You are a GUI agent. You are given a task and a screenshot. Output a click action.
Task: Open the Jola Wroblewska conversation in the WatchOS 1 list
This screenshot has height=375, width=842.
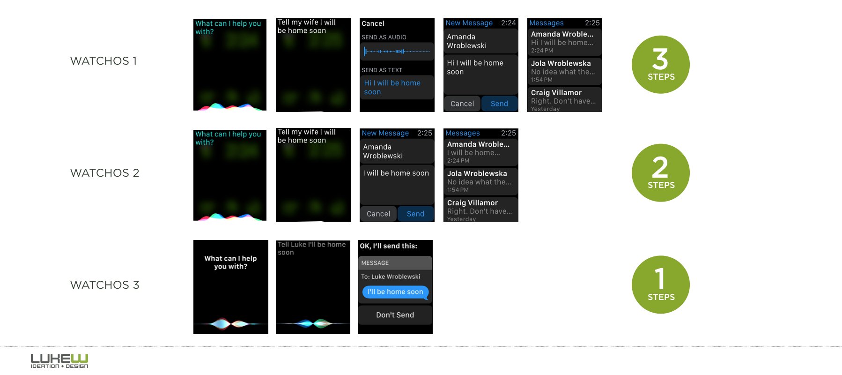(x=565, y=71)
